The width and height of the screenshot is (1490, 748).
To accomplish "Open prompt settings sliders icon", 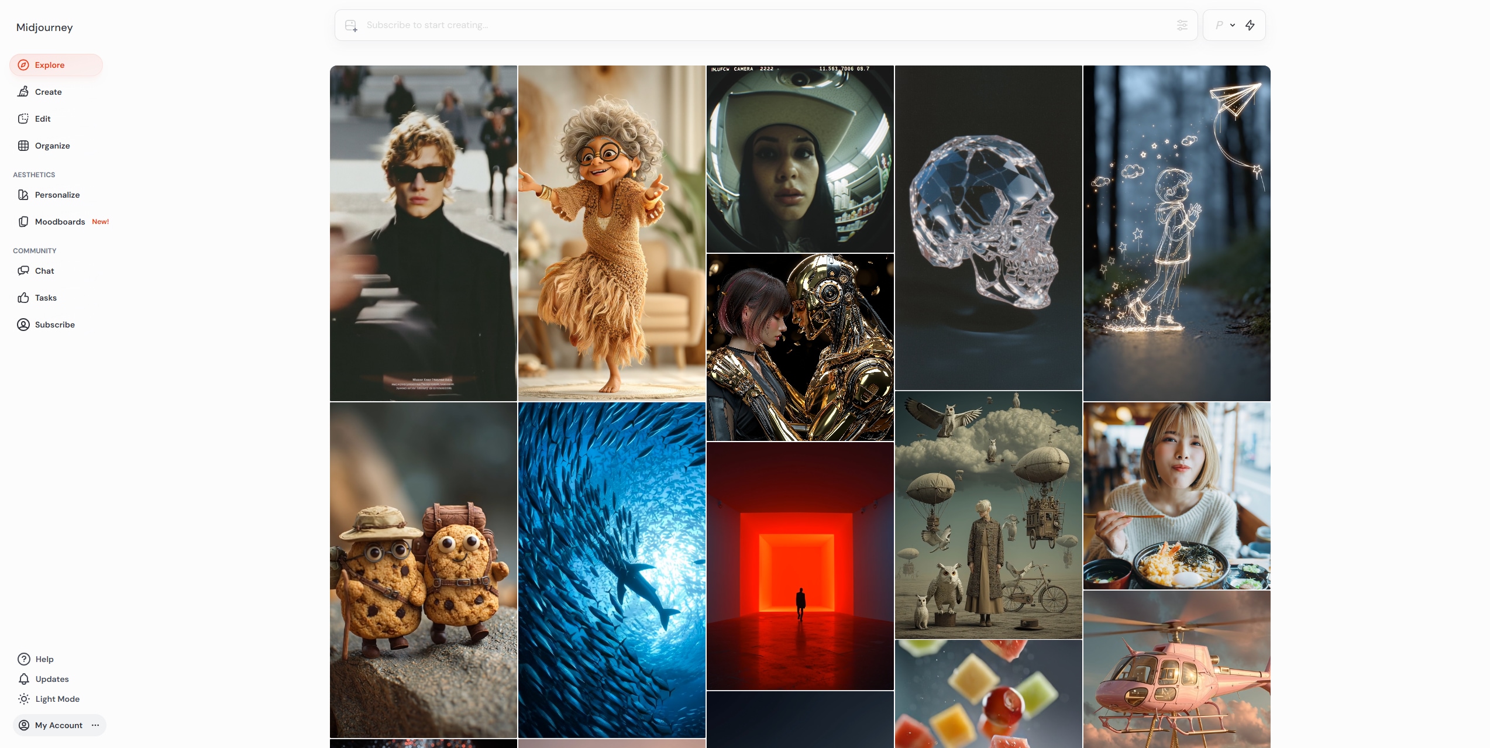I will [1182, 25].
